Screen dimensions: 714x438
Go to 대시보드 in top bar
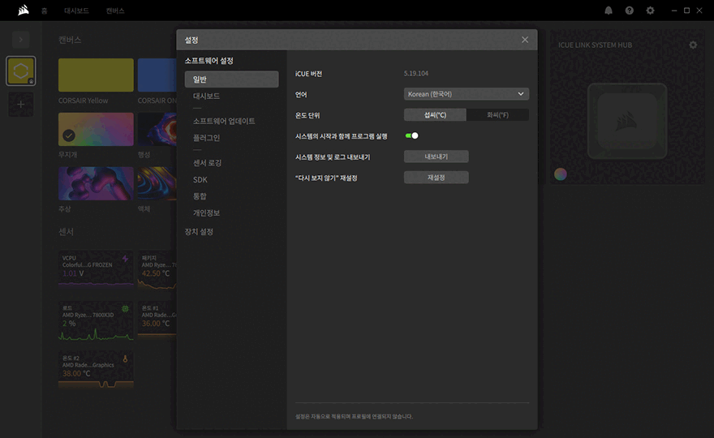(x=76, y=11)
